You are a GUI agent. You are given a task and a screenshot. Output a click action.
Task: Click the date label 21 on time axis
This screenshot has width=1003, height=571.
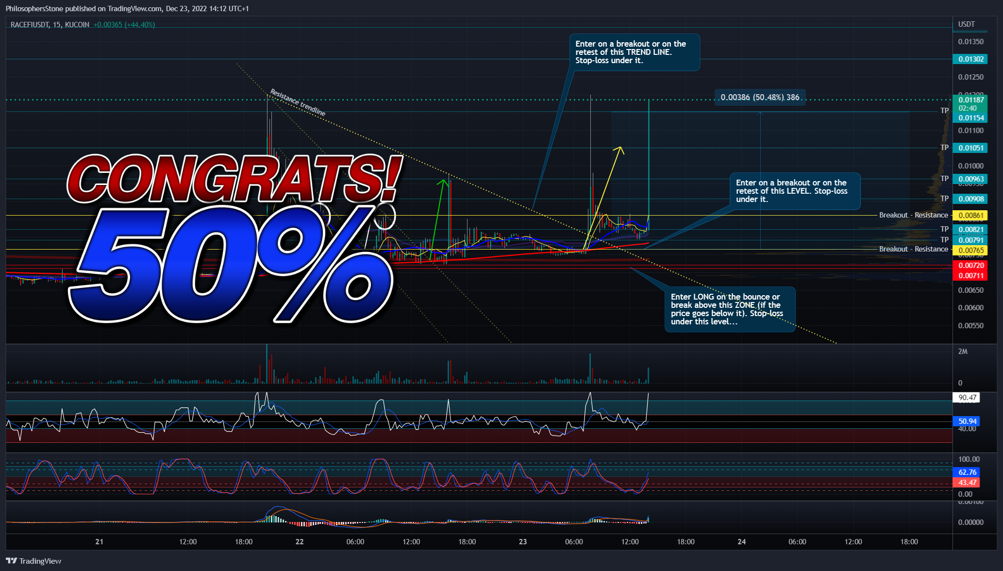(99, 542)
